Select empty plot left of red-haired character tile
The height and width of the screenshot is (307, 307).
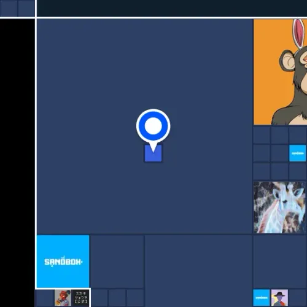point(45,298)
